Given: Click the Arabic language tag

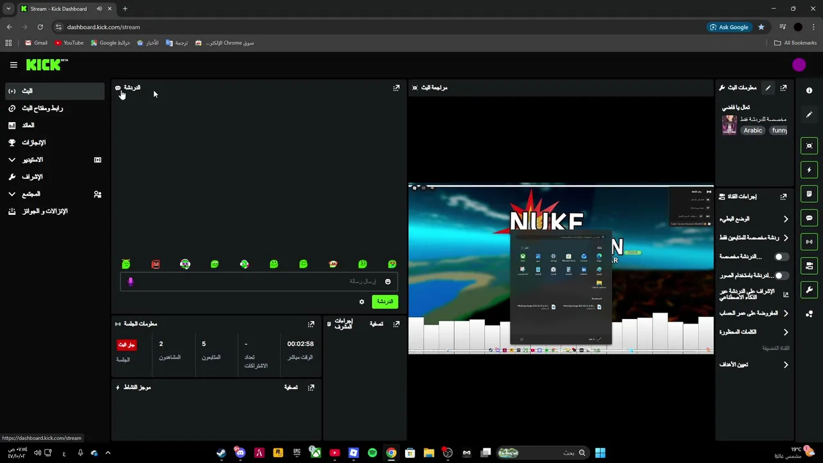Looking at the screenshot, I should click(752, 130).
